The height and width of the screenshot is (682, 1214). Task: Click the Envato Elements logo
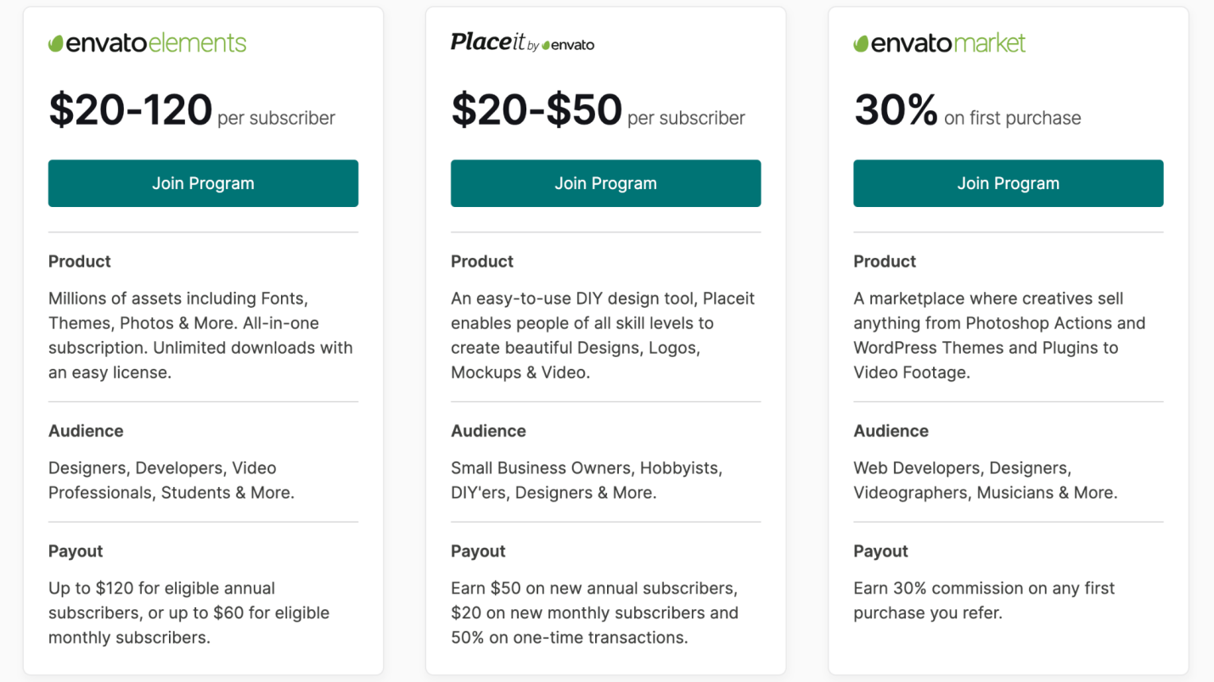coord(148,43)
